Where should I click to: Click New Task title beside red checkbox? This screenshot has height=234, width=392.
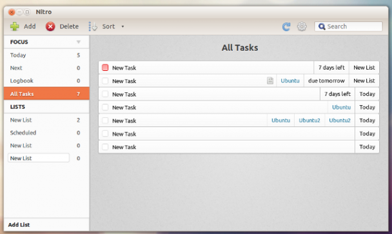click(124, 68)
